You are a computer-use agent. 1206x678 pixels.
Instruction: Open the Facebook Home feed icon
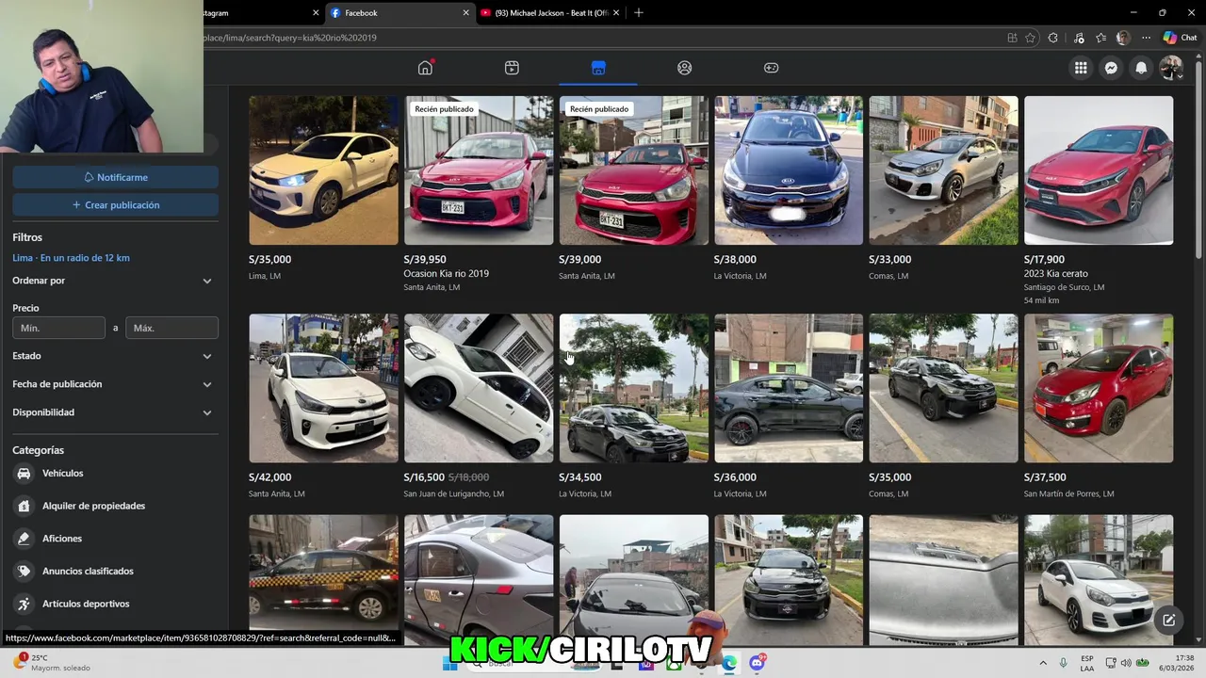(x=425, y=68)
